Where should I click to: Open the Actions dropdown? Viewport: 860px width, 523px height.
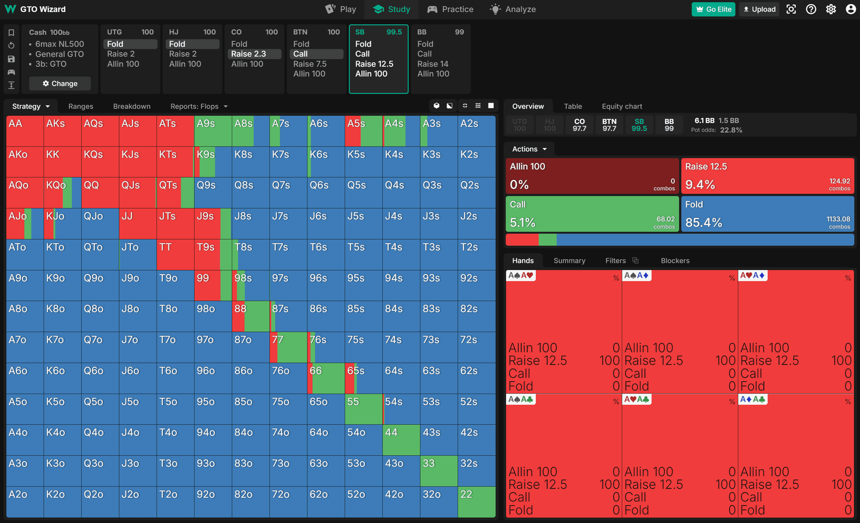click(x=529, y=149)
